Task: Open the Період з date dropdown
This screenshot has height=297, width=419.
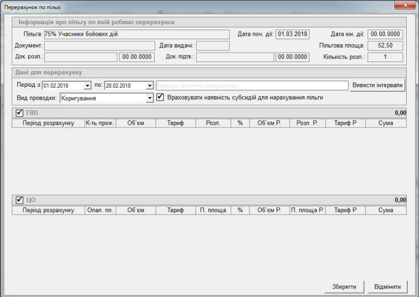Action: coord(87,86)
